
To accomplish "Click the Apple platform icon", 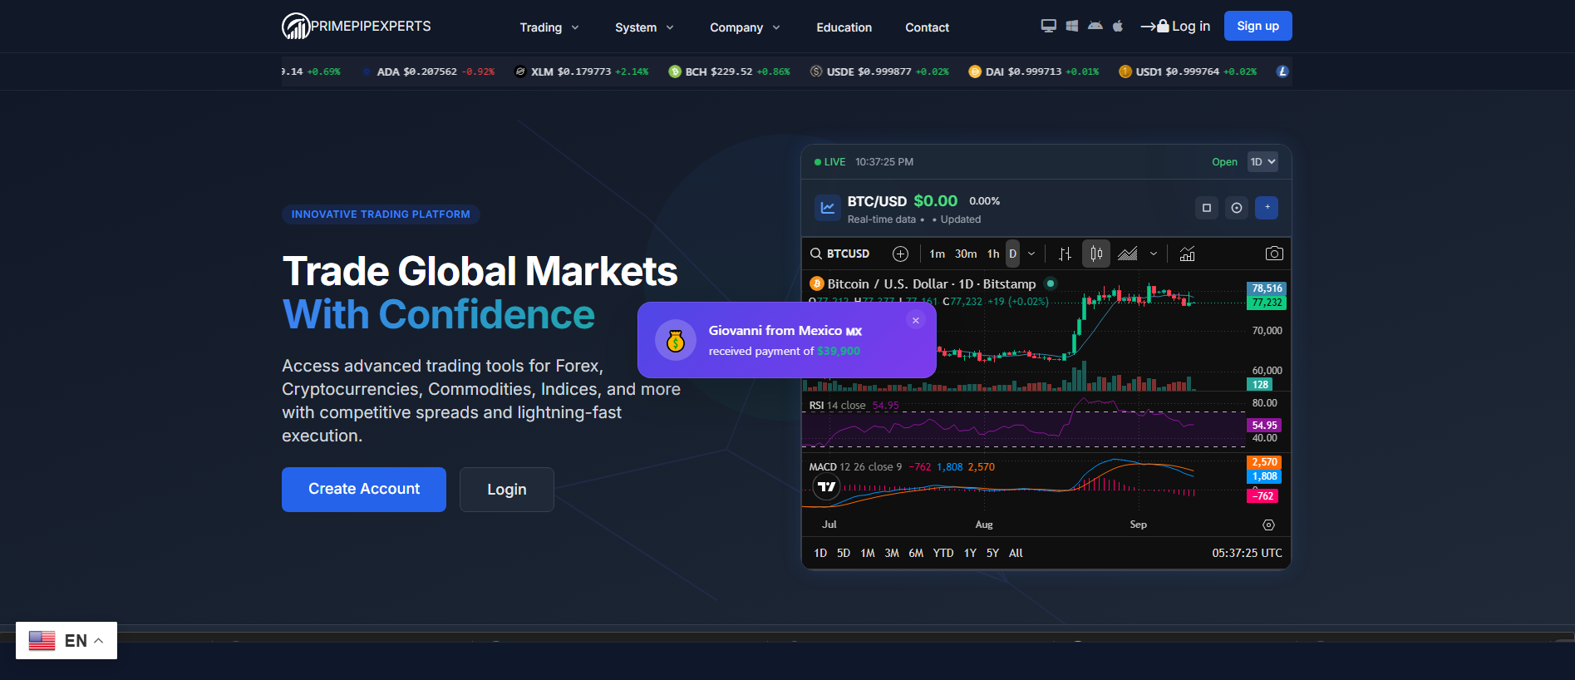I will (x=1118, y=26).
